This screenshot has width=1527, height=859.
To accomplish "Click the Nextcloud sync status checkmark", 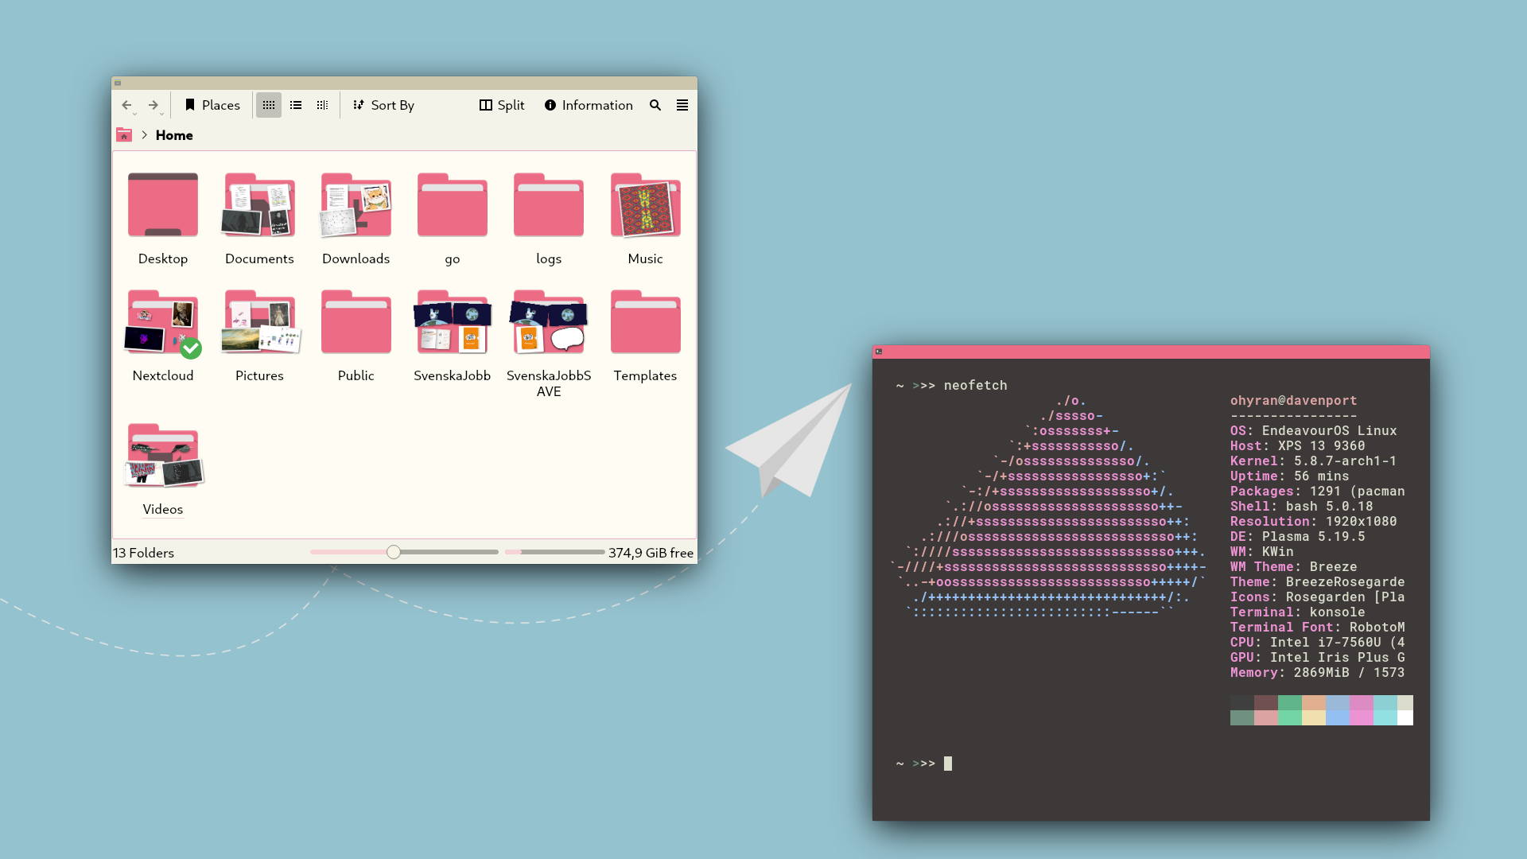I will point(190,348).
